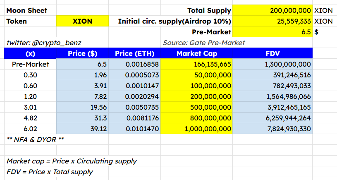Select the 7.82 price cell

pyautogui.click(x=83, y=96)
